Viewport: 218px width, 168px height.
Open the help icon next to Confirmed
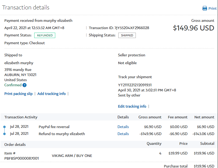pyautogui.click(x=25, y=85)
